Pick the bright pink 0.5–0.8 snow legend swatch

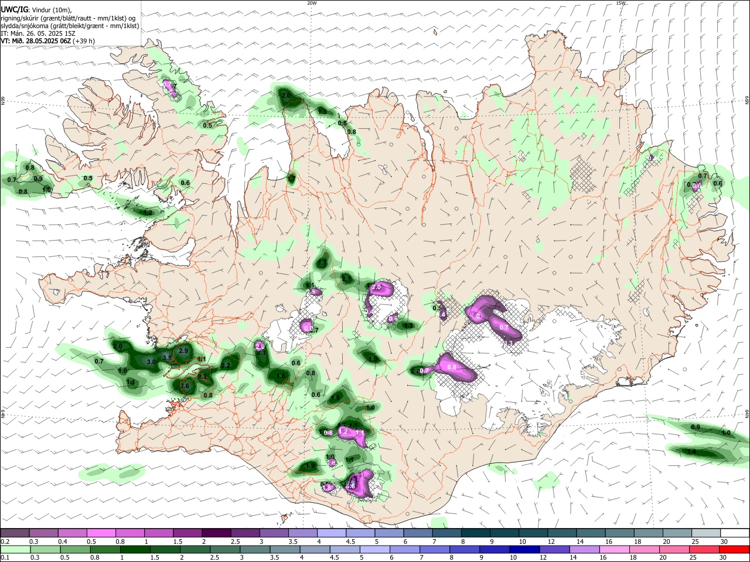tap(101, 533)
